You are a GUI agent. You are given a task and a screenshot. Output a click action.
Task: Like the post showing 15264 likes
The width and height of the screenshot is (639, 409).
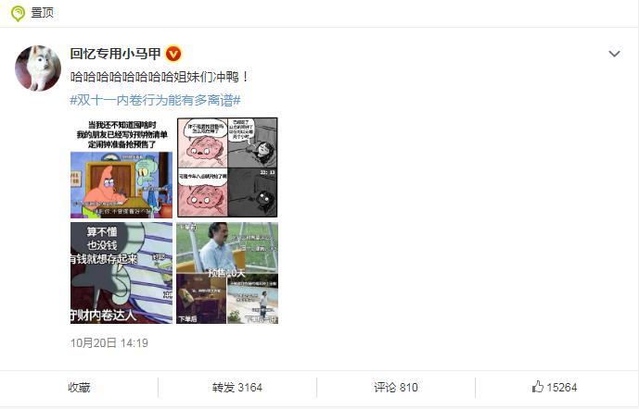pyautogui.click(x=555, y=387)
